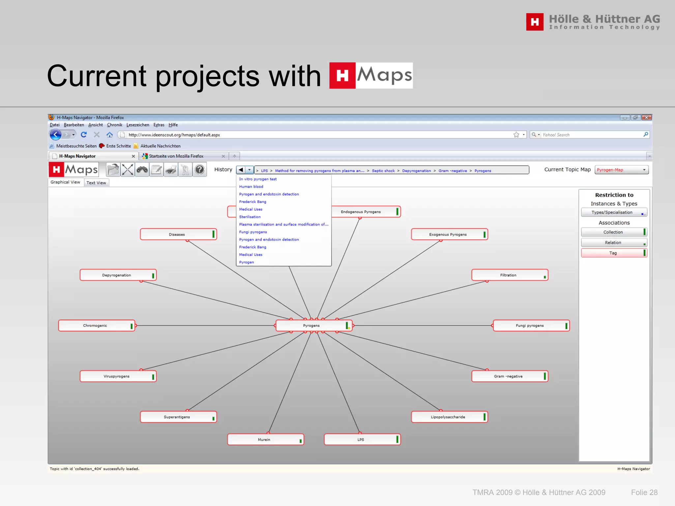This screenshot has height=506, width=675.
Task: Close the Startseite von Mozilla Firefox tab
Action: click(223, 156)
